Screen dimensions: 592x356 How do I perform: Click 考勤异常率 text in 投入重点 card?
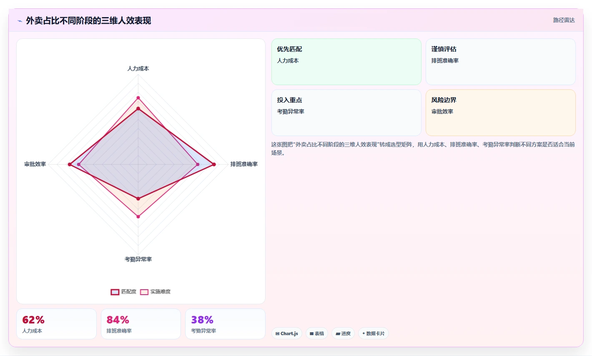tap(291, 111)
